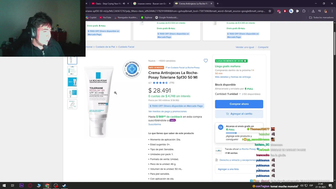The image size is (336, 189).
Task: Click the Comprar ahora button
Action: [239, 104]
